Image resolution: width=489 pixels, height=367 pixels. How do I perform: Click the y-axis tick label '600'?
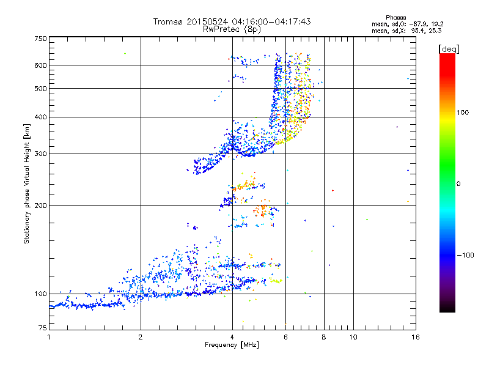40,65
